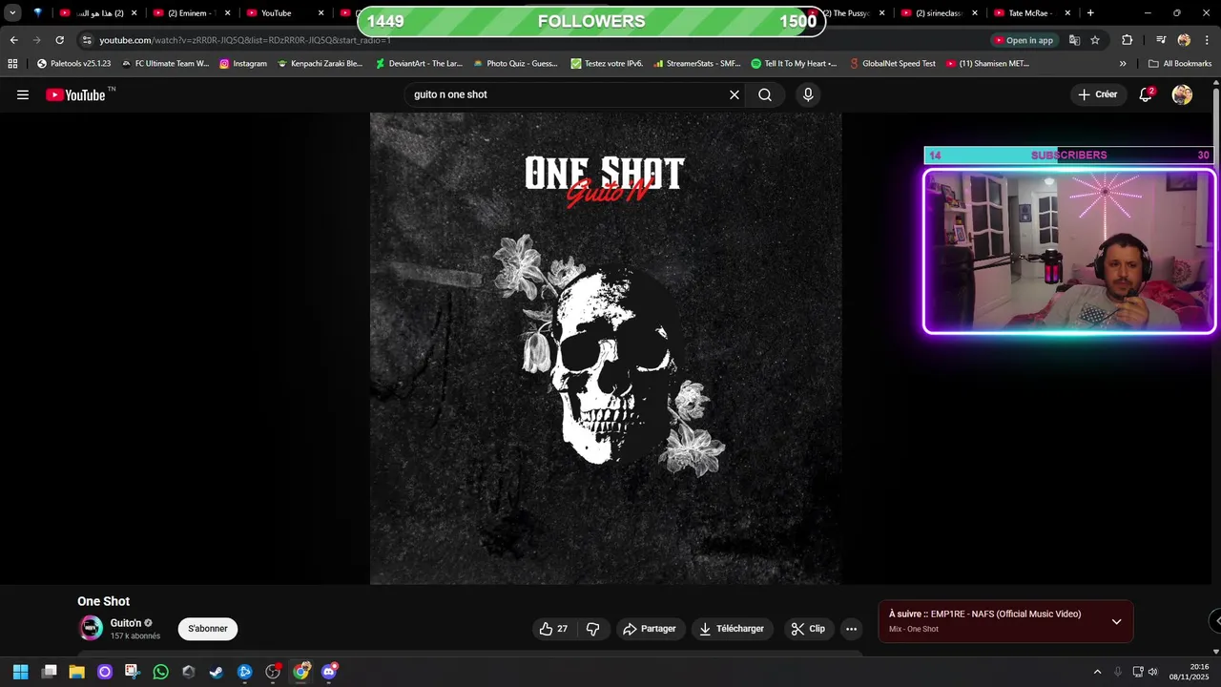Open a new browser tab

click(1090, 13)
